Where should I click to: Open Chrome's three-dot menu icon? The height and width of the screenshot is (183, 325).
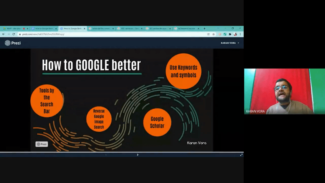(x=240, y=34)
